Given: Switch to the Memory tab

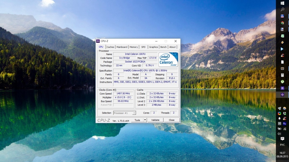Looking at the screenshot, I should (x=133, y=47).
